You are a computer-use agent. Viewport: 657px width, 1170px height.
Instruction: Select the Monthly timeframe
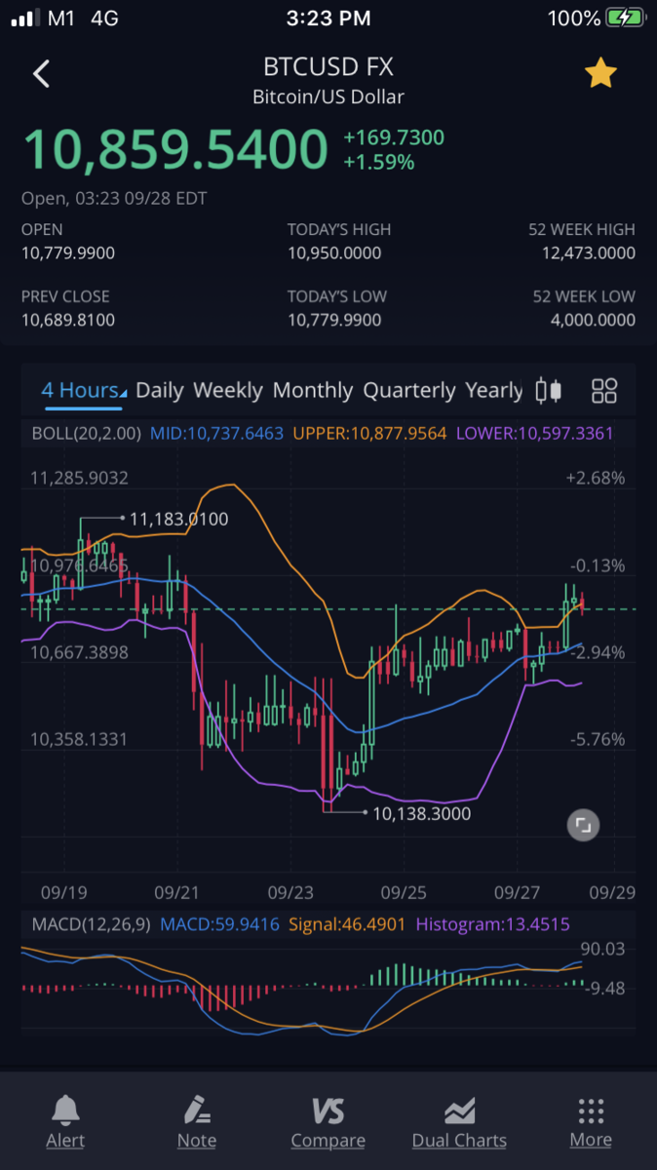(313, 391)
